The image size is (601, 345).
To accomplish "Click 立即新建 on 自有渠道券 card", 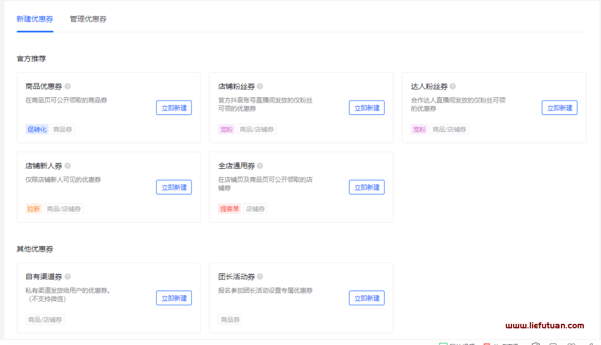I will pyautogui.click(x=174, y=298).
